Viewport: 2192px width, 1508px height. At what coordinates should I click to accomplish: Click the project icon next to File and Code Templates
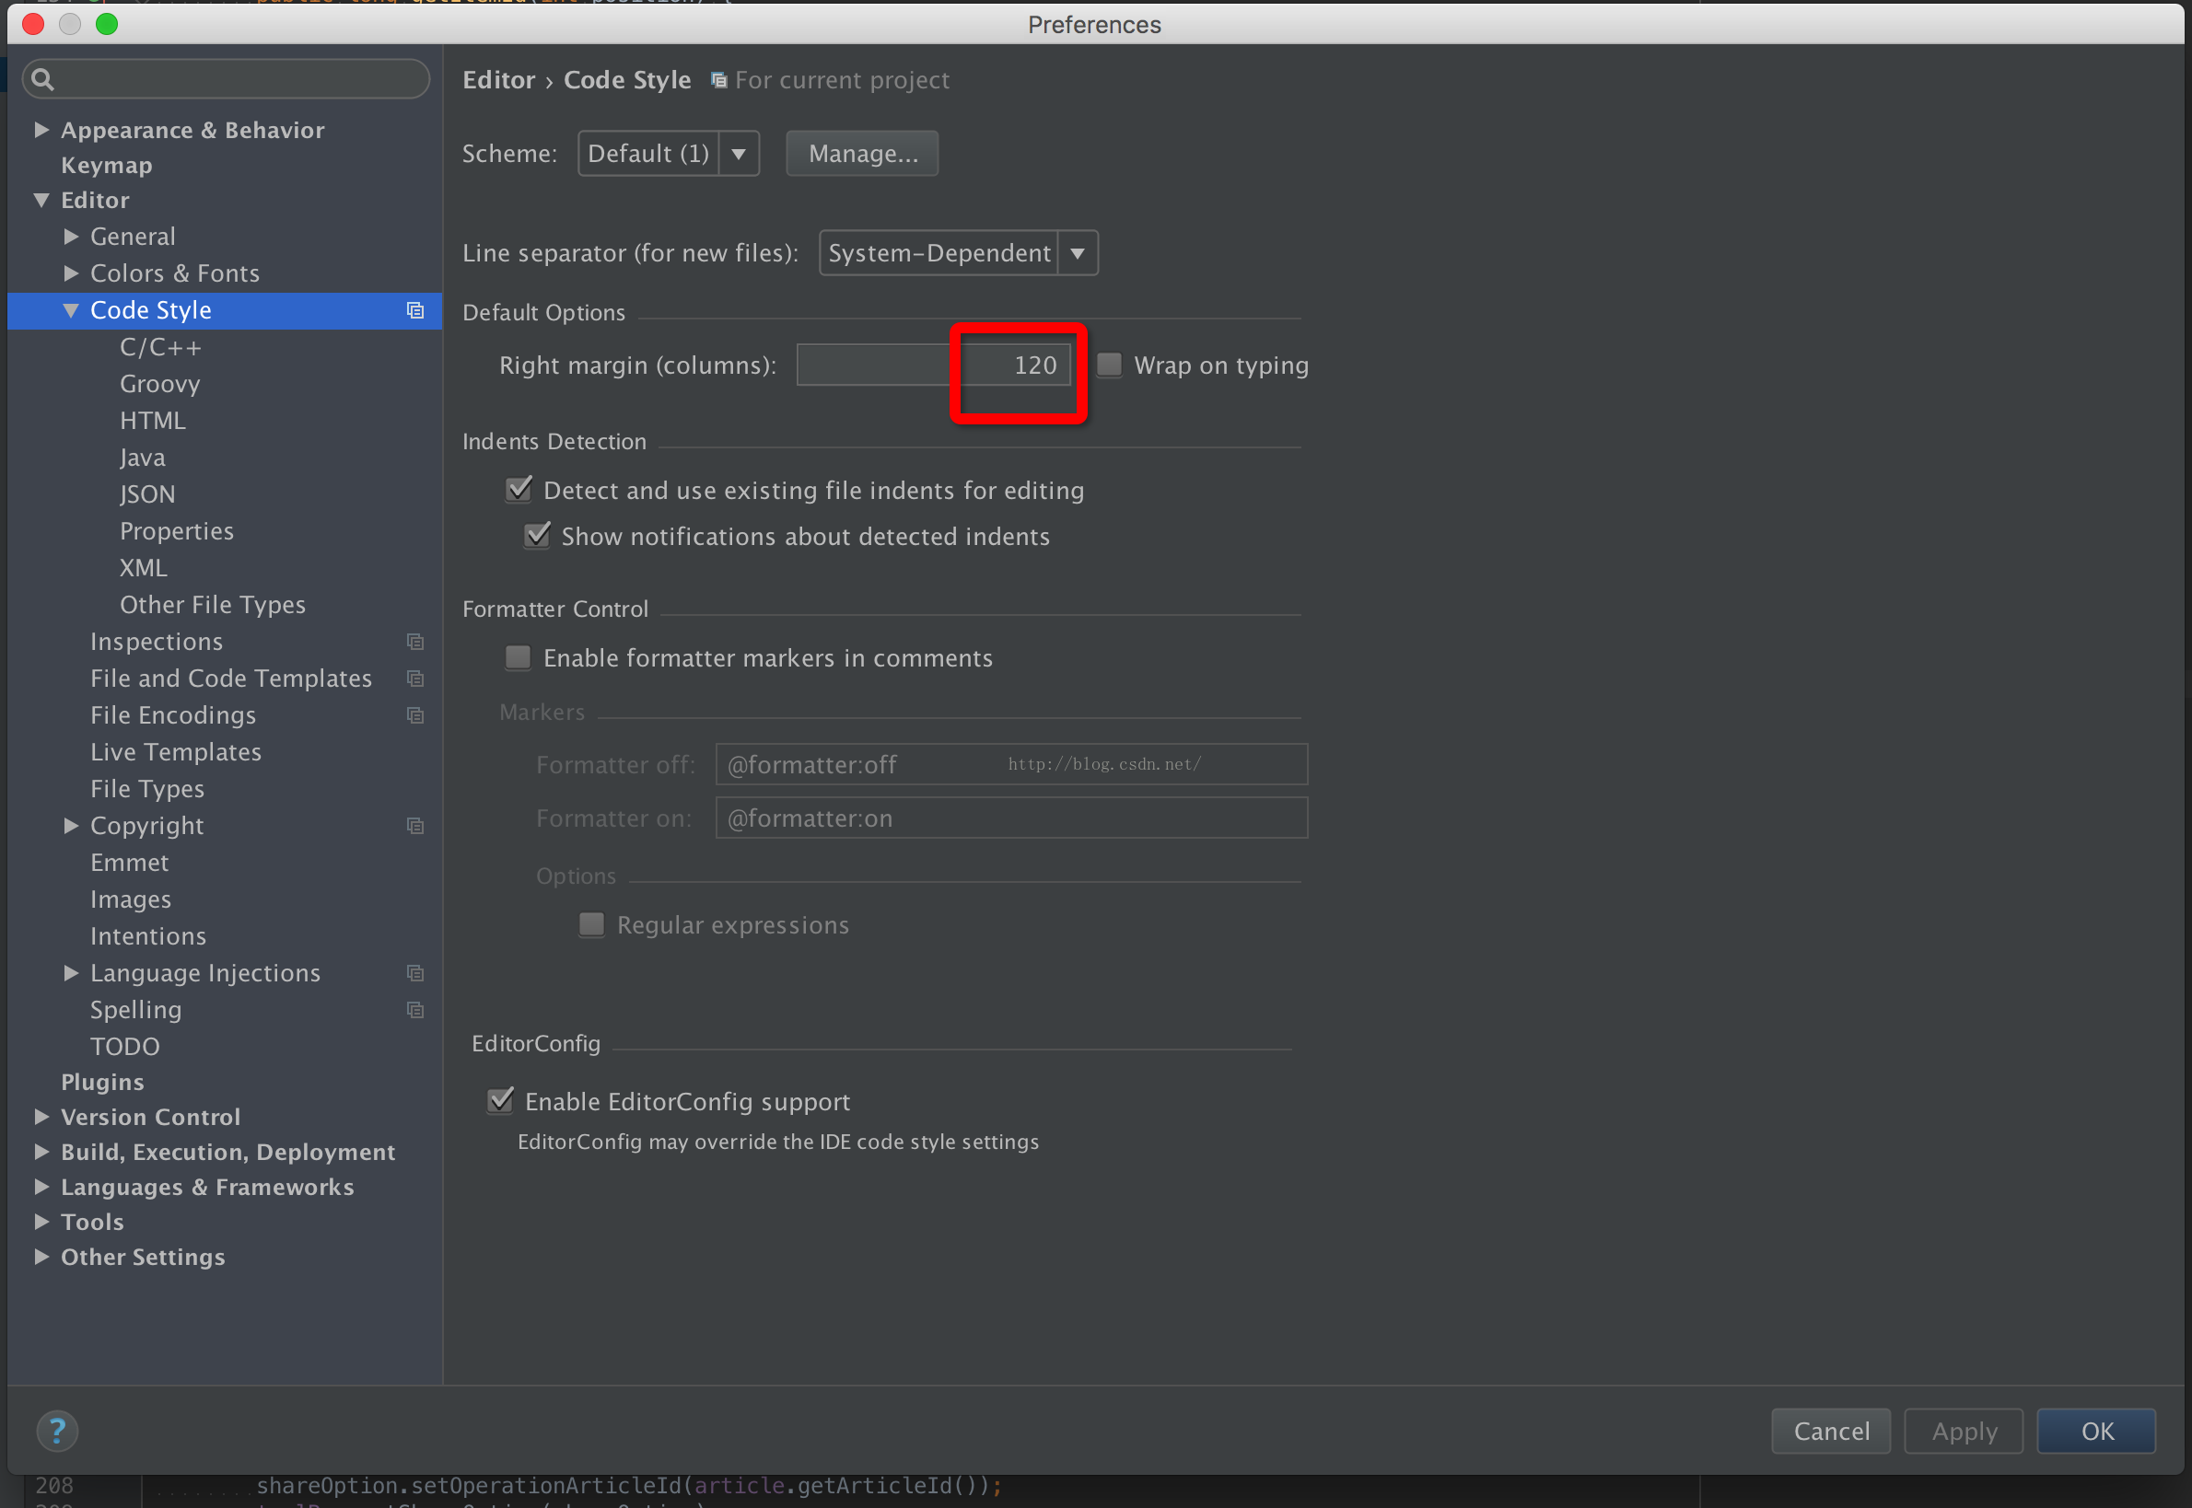[x=415, y=679]
